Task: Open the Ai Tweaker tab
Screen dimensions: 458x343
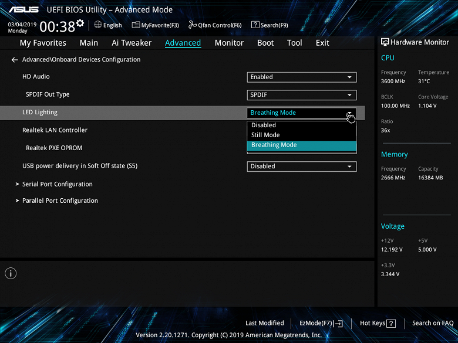Action: tap(132, 43)
